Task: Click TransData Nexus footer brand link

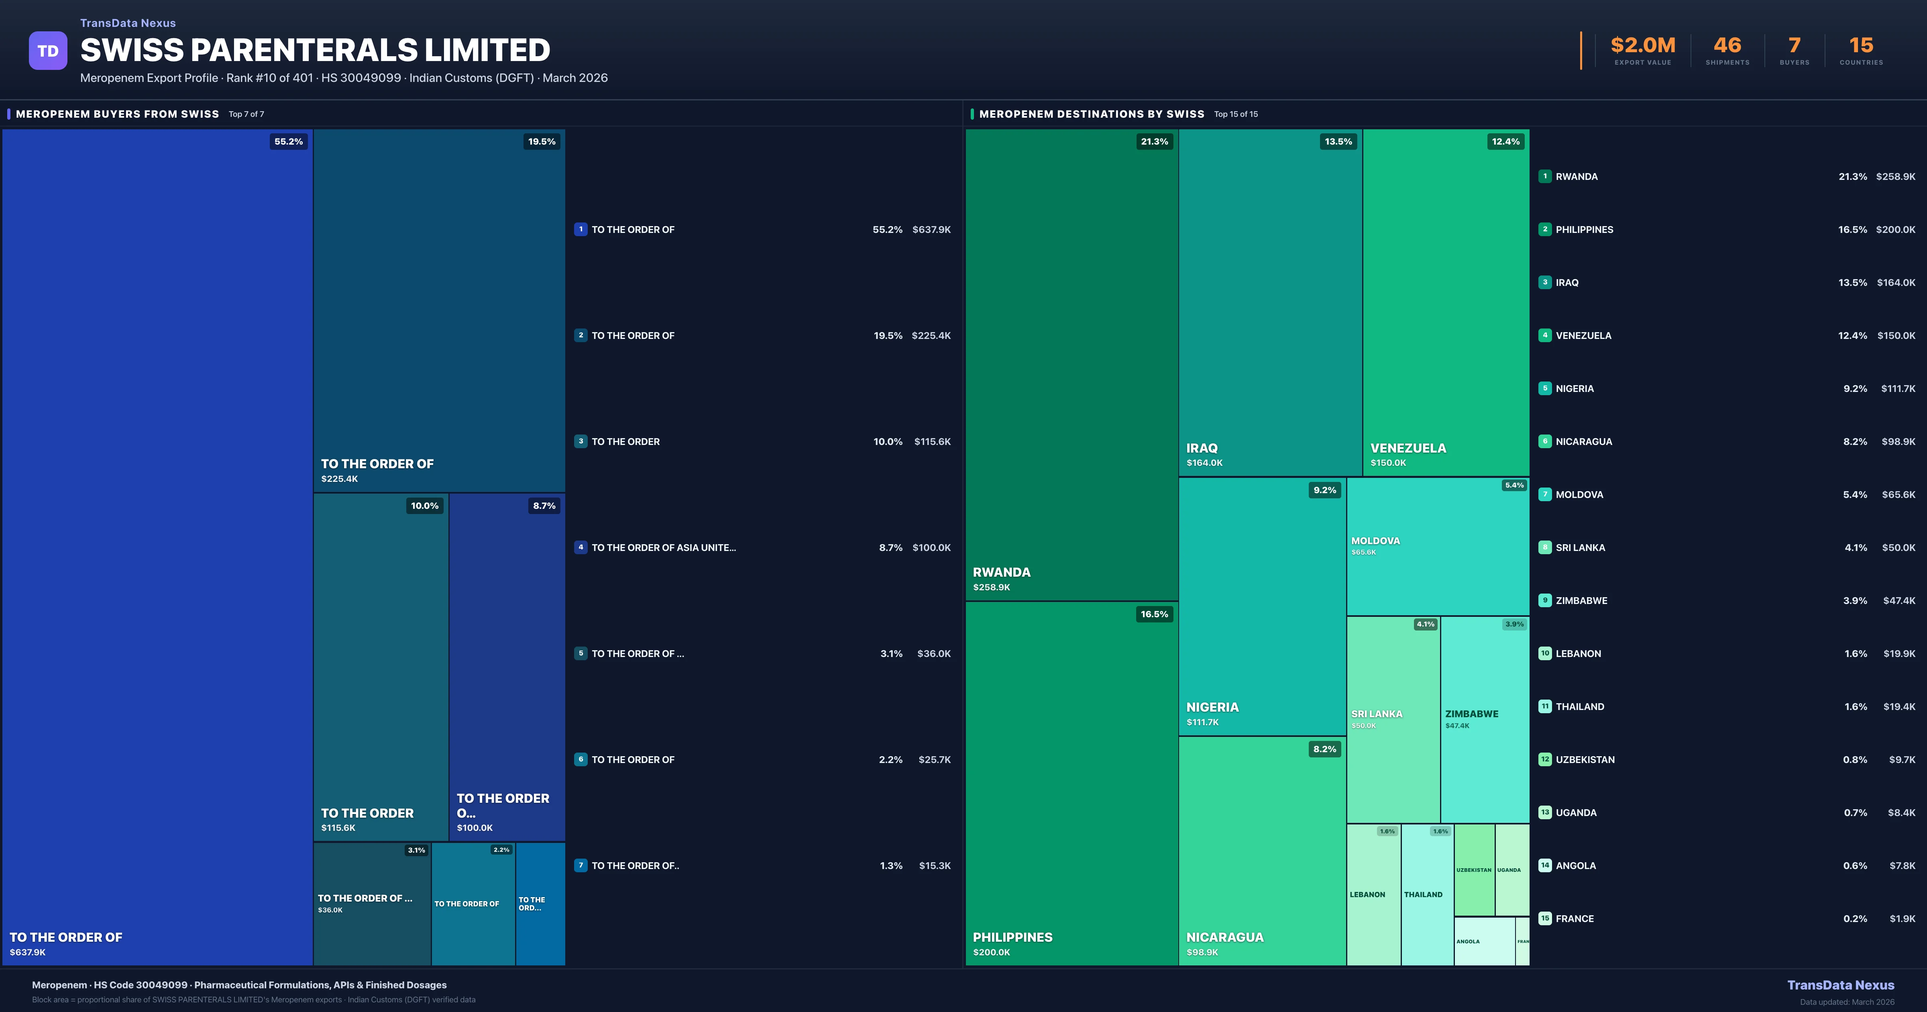Action: pos(1840,985)
